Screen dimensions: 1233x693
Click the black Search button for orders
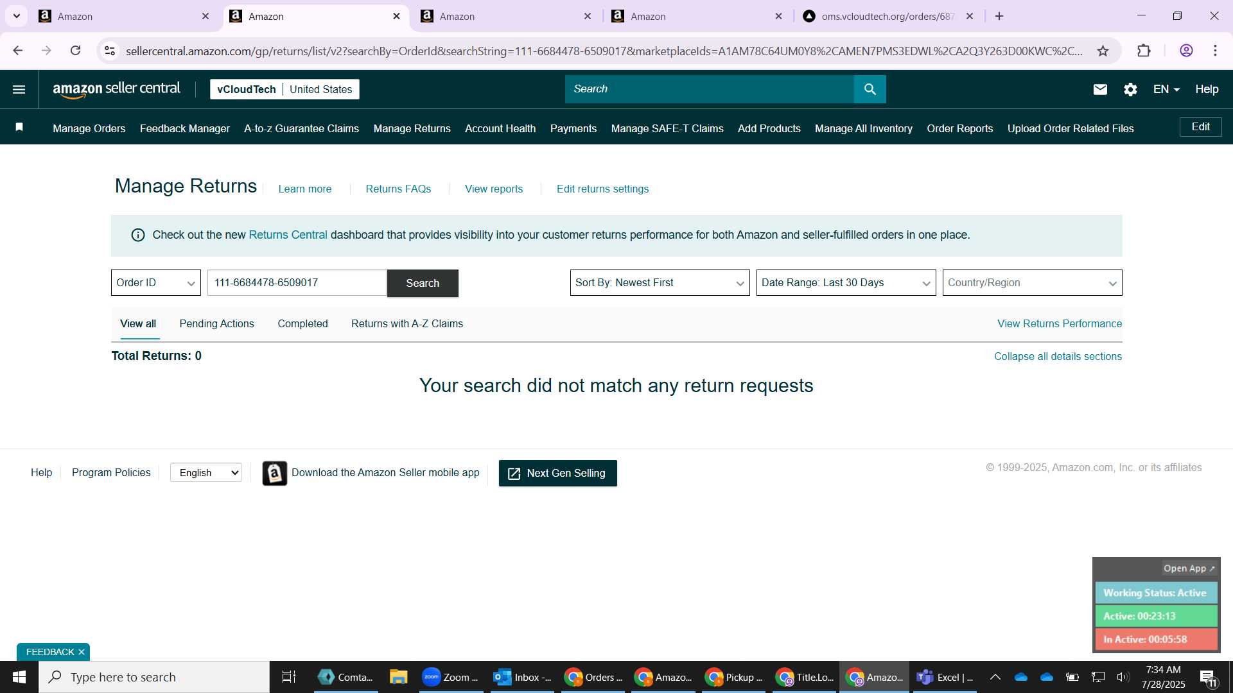423,283
